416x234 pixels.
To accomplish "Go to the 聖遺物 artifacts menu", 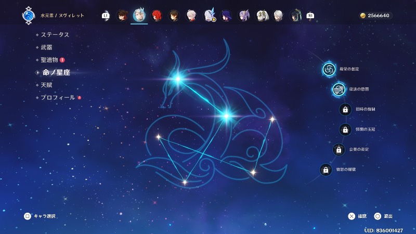I will tap(49, 60).
